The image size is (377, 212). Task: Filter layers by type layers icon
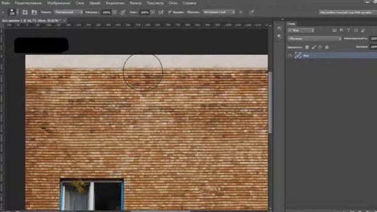pyautogui.click(x=349, y=30)
